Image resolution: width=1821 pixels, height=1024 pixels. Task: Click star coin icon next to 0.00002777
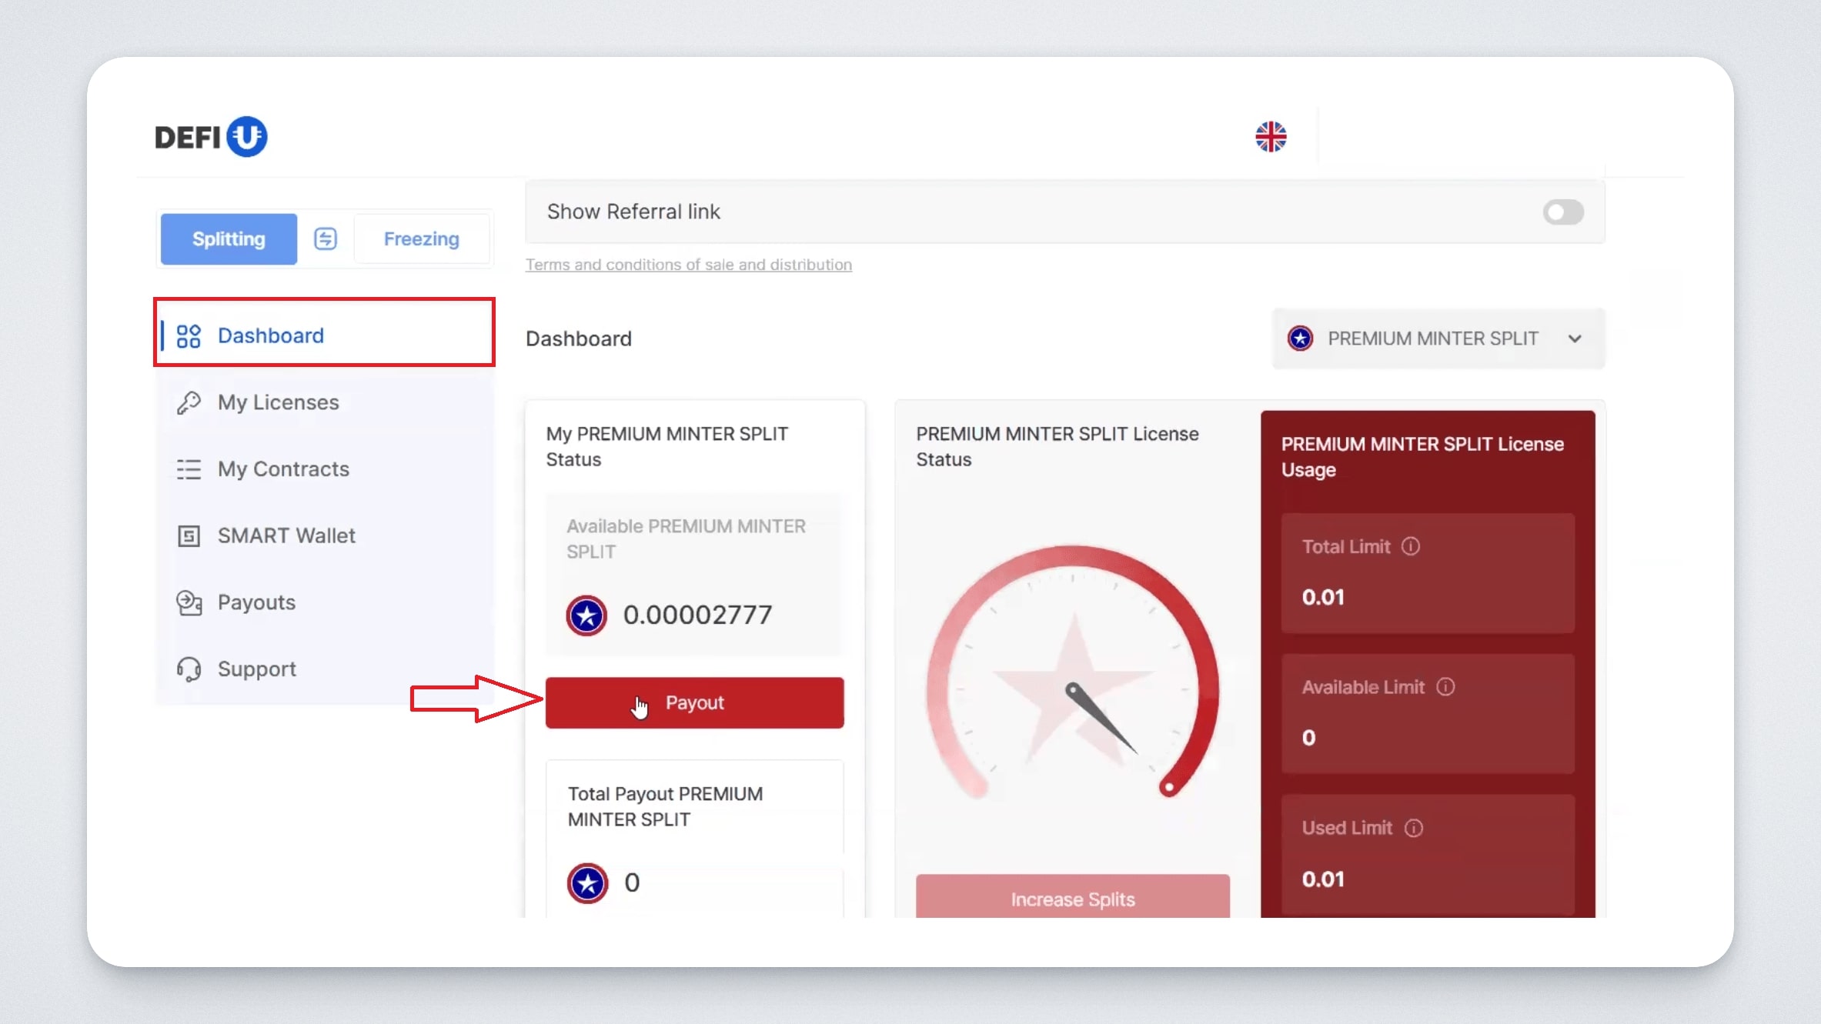pyautogui.click(x=586, y=615)
